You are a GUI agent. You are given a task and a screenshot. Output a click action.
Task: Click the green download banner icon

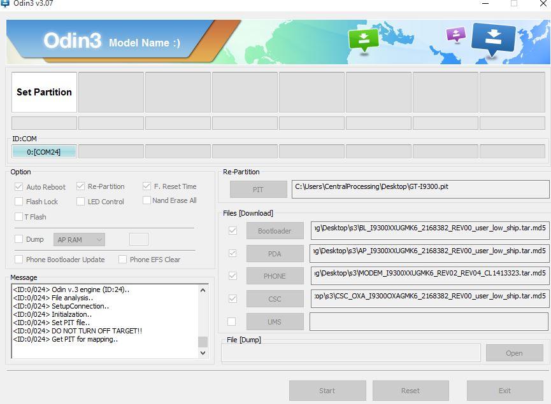click(x=364, y=39)
